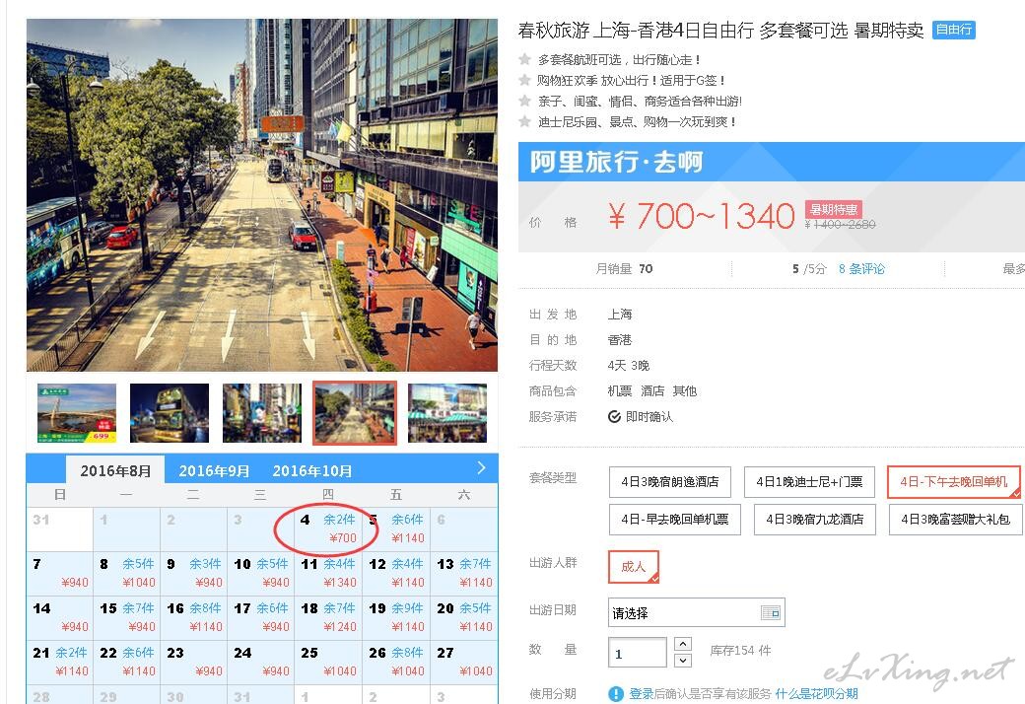The width and height of the screenshot is (1025, 704).
Task: Switch to the 2016年10月 calendar tab
Action: click(311, 470)
